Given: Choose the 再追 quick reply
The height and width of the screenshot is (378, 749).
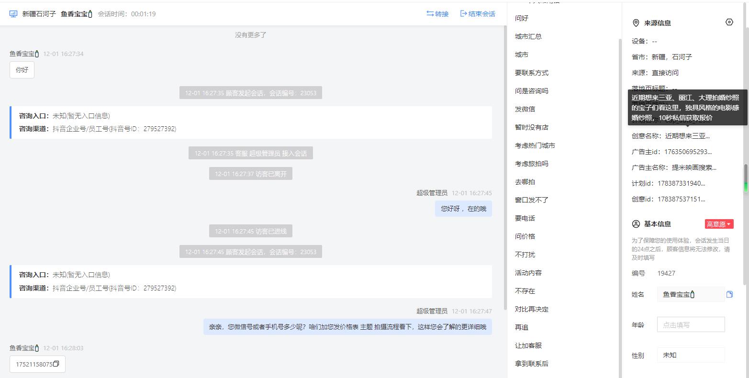Looking at the screenshot, I should (522, 327).
